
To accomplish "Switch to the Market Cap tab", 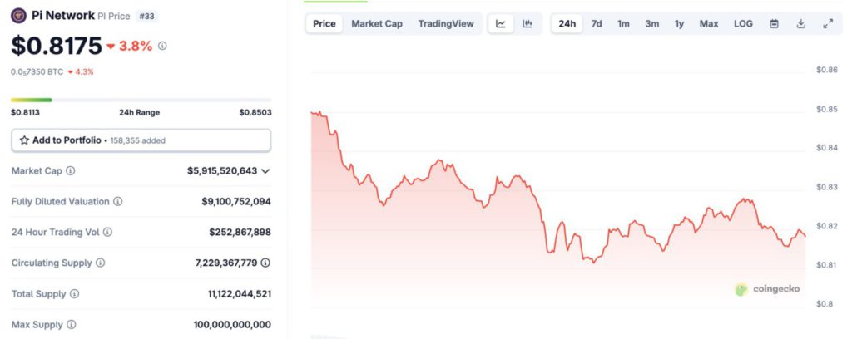I will [x=377, y=24].
